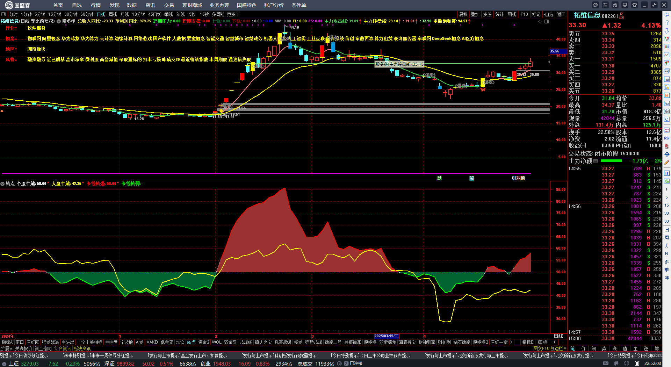Screen dimensions: 671x367
Task: Open the fx formula manager icon
Action: coord(615,5)
